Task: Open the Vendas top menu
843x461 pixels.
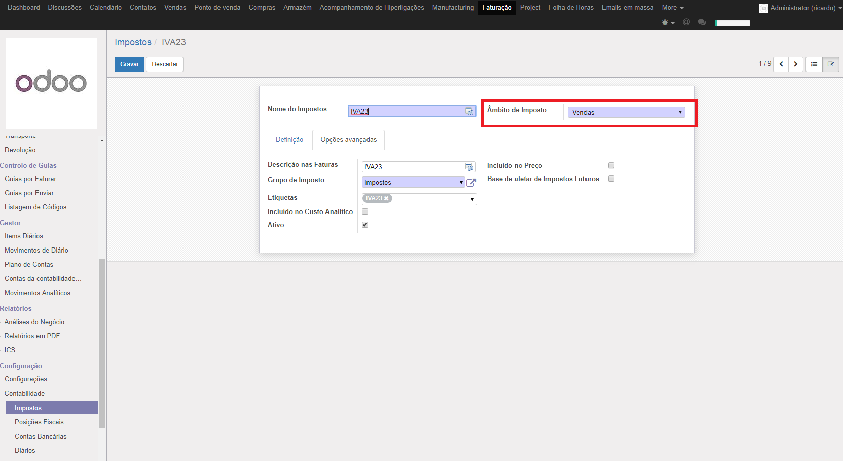Action: coord(175,8)
